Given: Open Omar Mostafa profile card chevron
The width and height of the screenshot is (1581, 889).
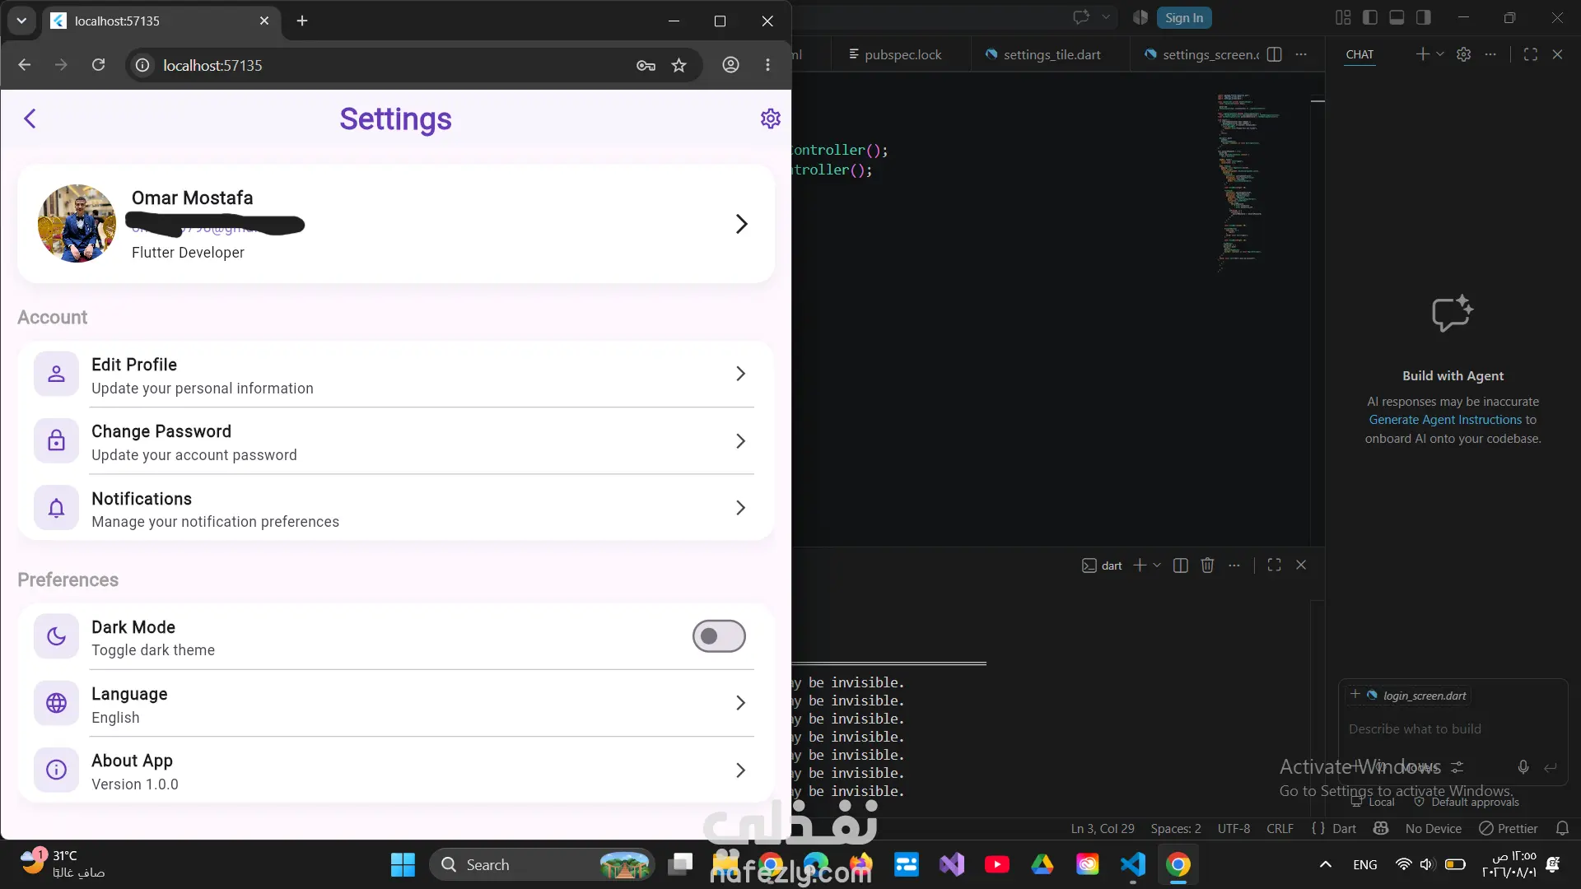Looking at the screenshot, I should 741,224.
